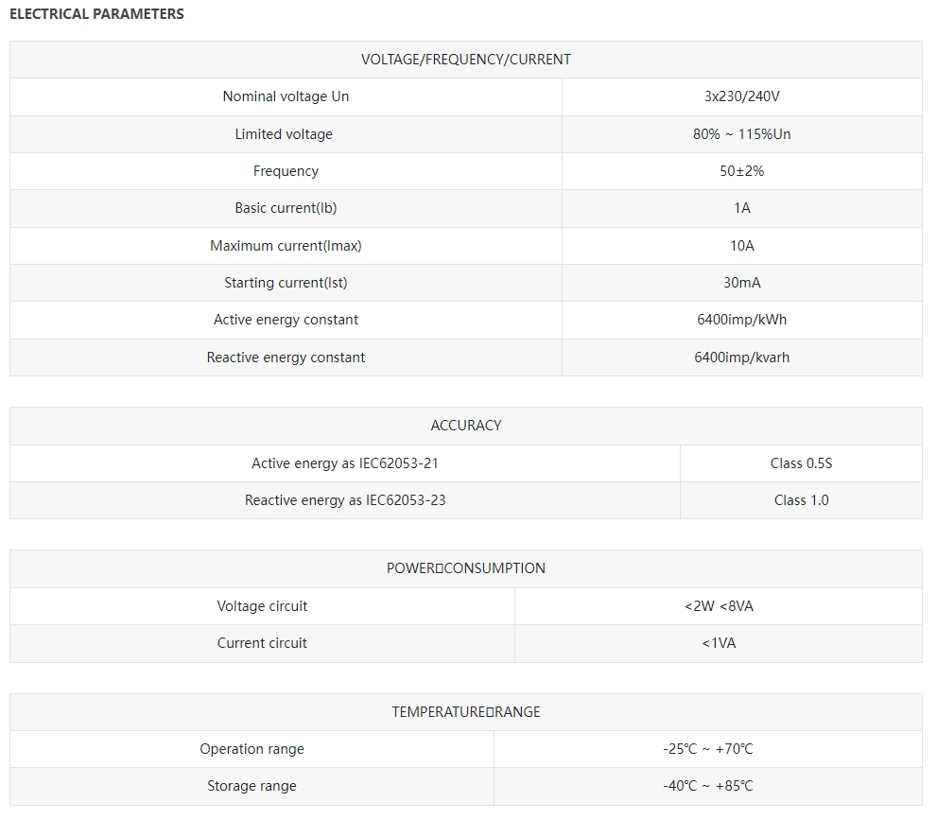
Task: Select the ACCURACY table header
Action: point(466,427)
